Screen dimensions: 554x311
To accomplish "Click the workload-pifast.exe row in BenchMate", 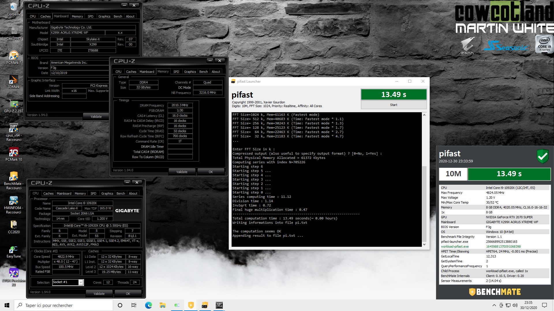I will [495, 246].
